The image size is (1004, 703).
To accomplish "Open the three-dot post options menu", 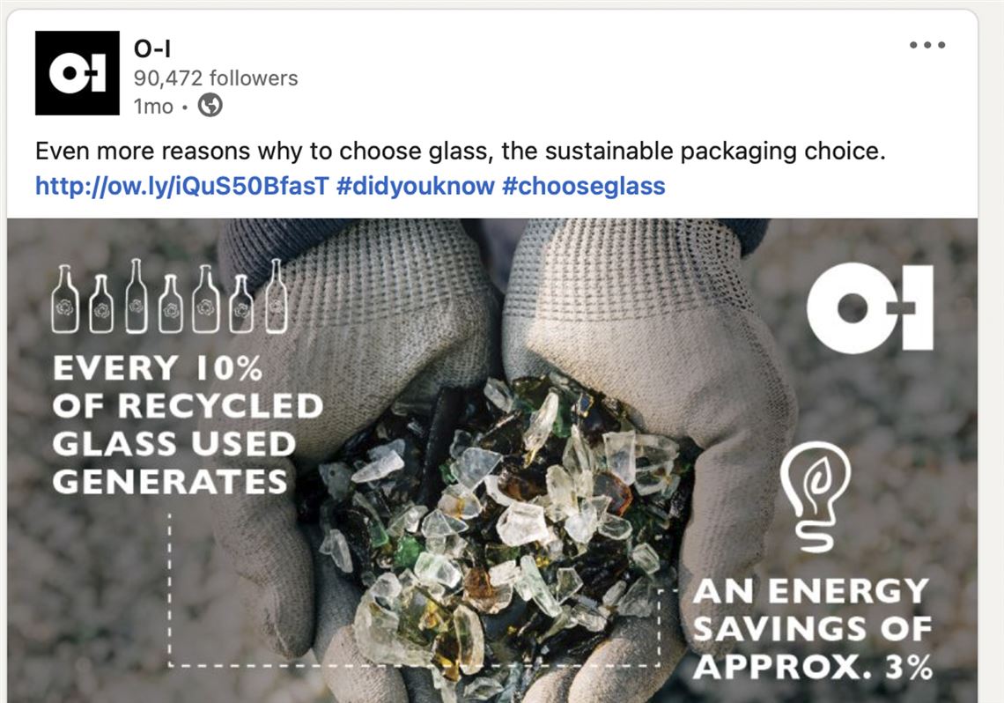I will tap(926, 46).
